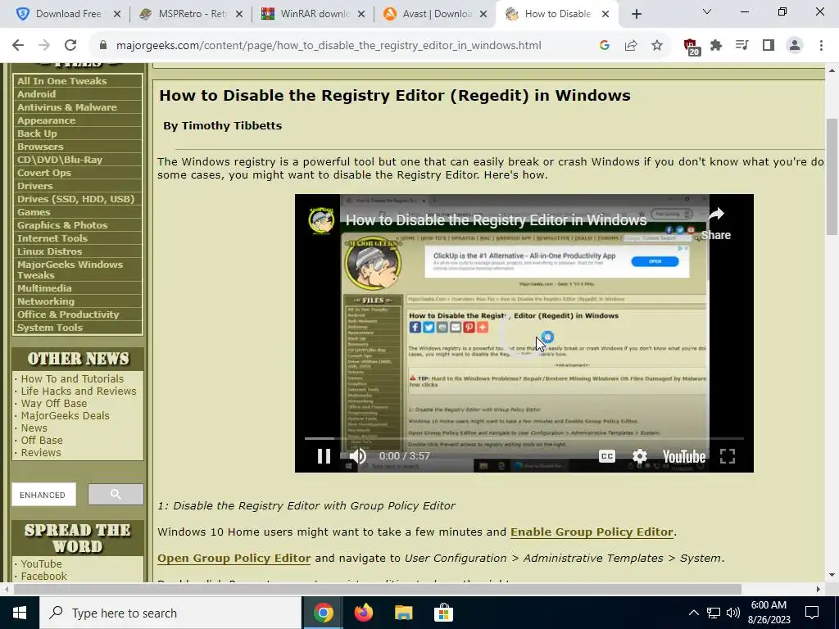Open How To and Tutorials link

pos(72,378)
